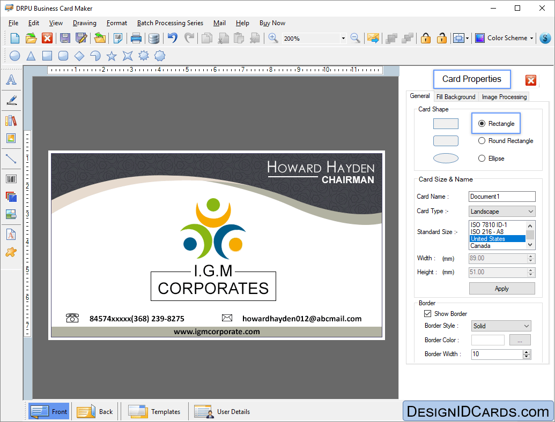Select the signature pen tool in sidebar
555x422 pixels.
[11, 100]
